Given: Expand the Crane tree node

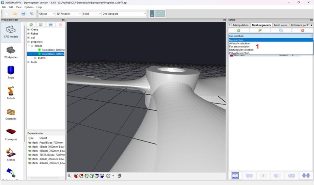Looking at the screenshot, I should coord(29,30).
